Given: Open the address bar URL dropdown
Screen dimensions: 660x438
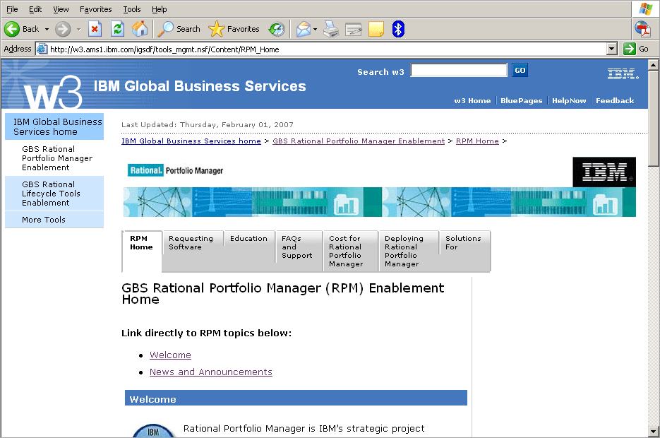Looking at the screenshot, I should point(612,49).
